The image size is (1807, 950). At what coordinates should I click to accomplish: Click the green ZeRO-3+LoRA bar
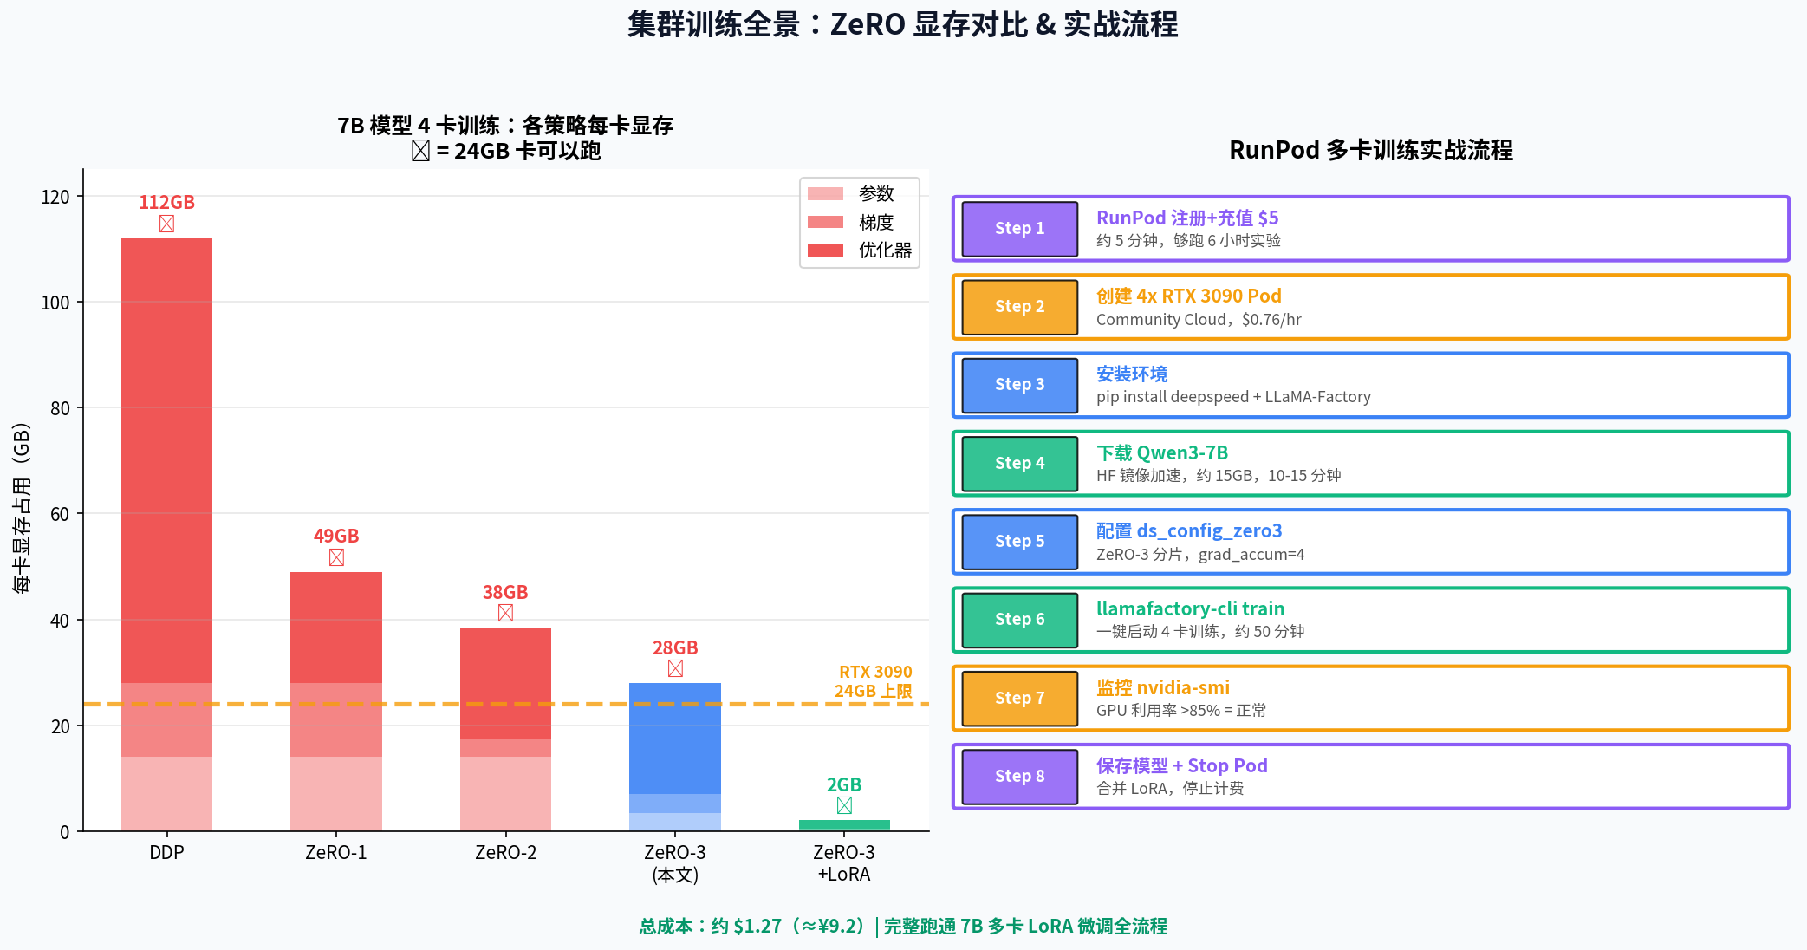[844, 825]
